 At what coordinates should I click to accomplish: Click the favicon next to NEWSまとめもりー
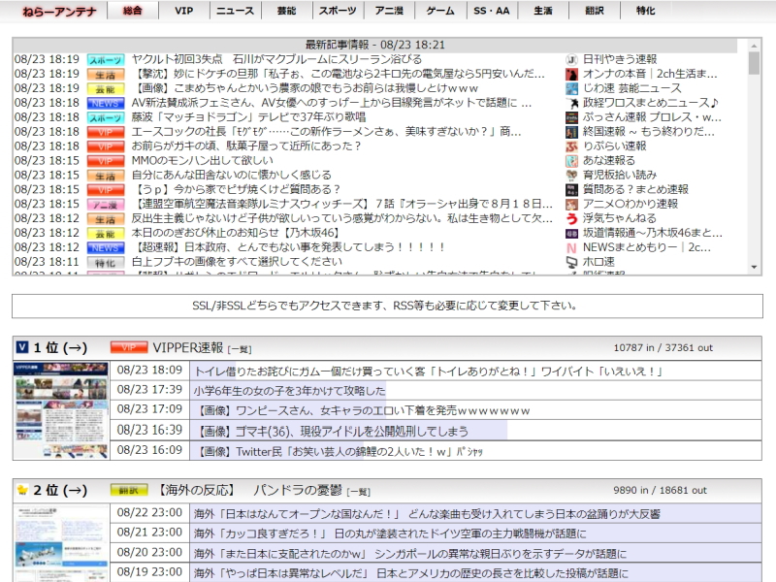point(572,248)
